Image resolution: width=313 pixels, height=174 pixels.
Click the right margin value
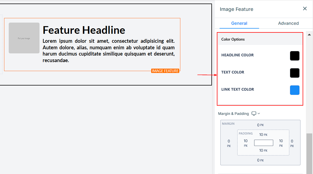coord(292,141)
